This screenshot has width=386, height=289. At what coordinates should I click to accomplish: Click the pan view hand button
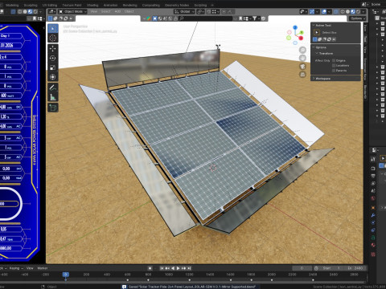(x=302, y=58)
